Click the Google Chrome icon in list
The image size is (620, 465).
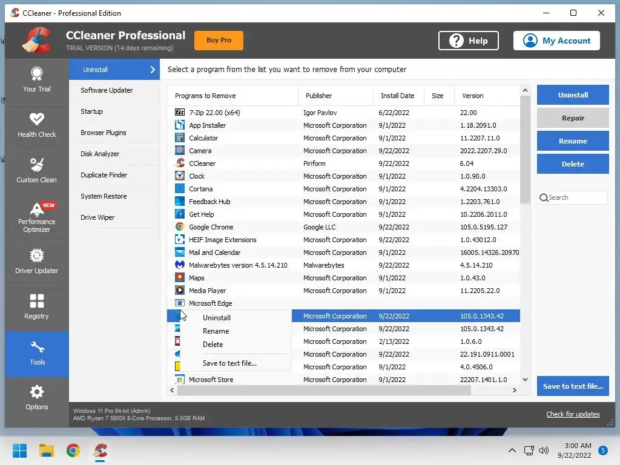(179, 226)
